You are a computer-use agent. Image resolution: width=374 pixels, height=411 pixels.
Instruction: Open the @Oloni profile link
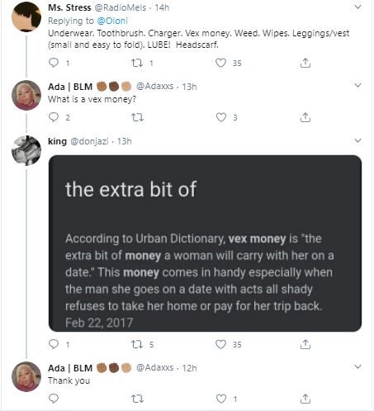(112, 21)
